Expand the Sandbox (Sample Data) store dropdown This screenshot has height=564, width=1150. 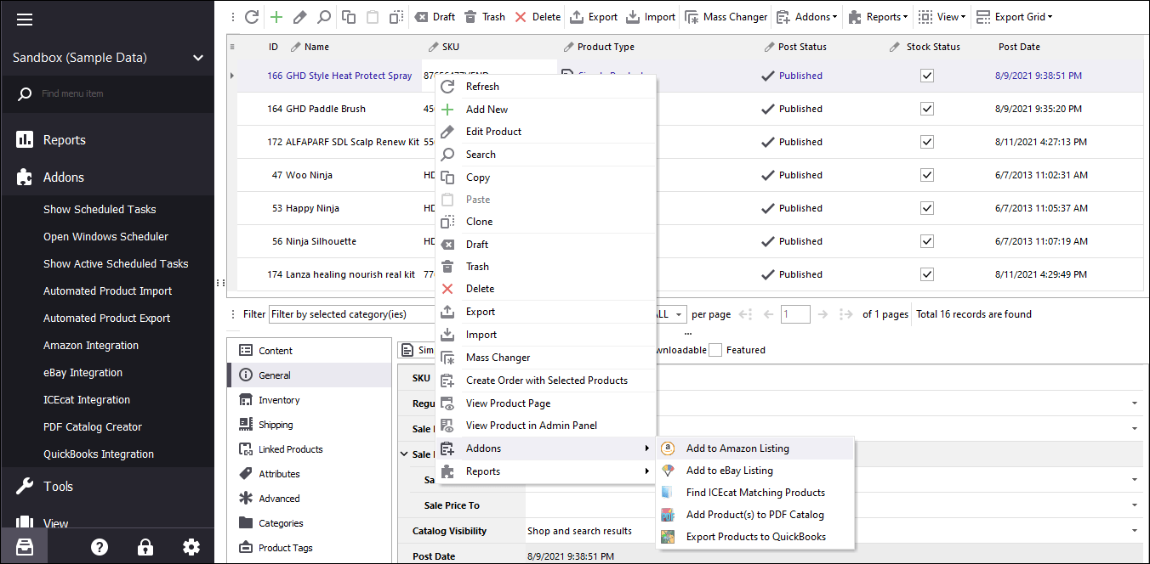coord(197,58)
